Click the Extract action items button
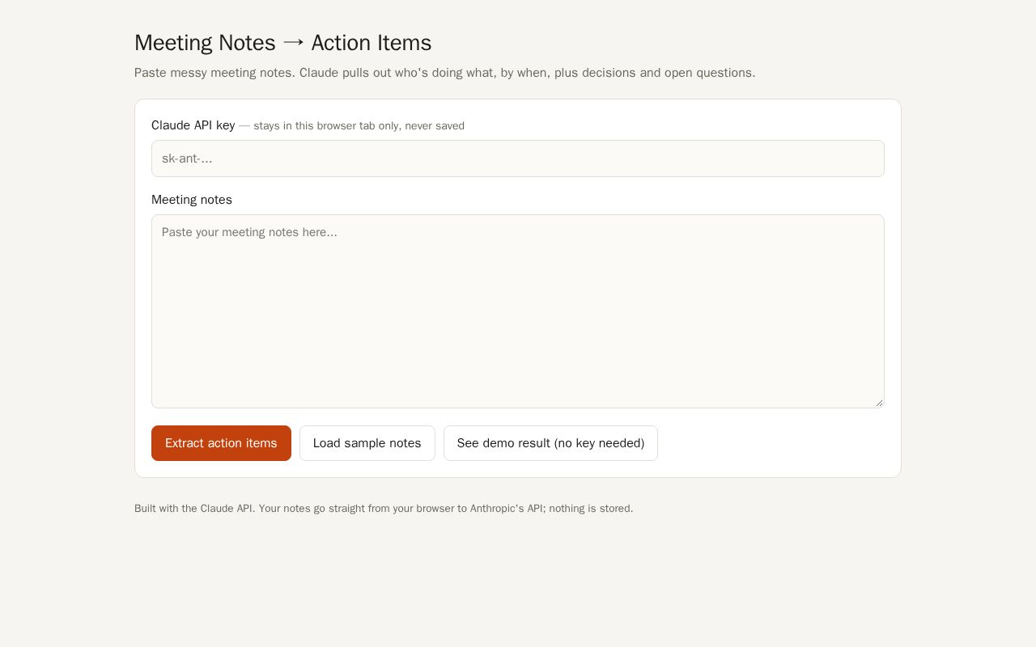The image size is (1036, 647). point(221,443)
